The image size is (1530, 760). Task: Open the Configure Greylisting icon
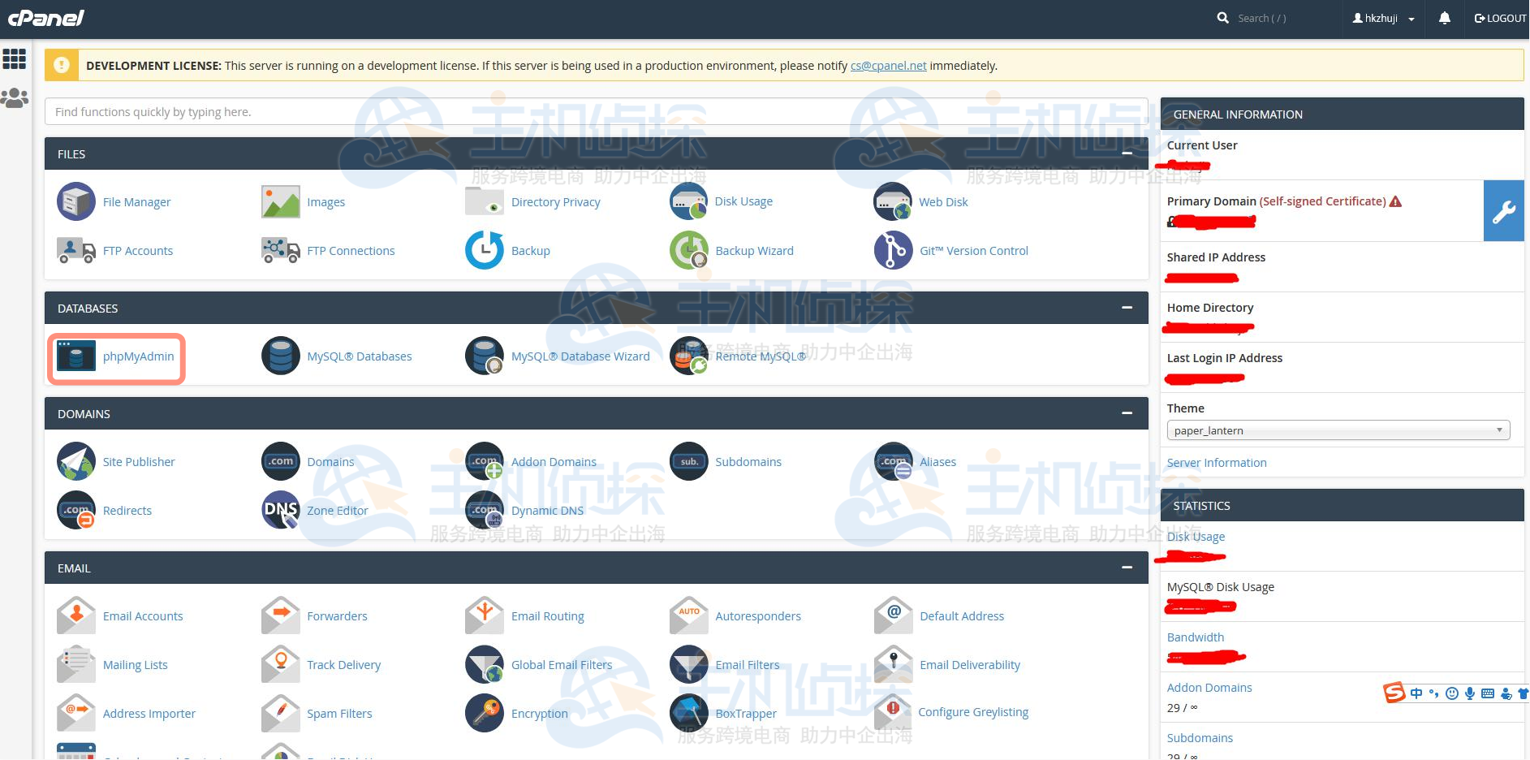click(893, 711)
